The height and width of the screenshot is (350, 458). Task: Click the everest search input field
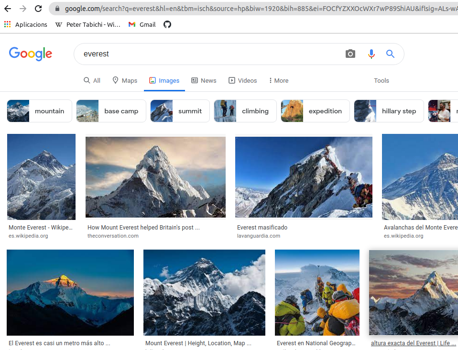click(x=206, y=54)
